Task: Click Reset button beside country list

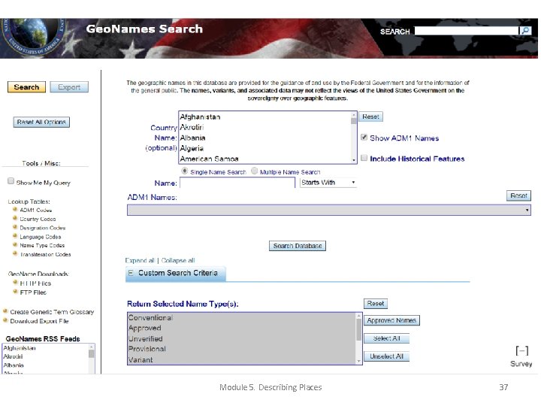Action: pyautogui.click(x=371, y=117)
